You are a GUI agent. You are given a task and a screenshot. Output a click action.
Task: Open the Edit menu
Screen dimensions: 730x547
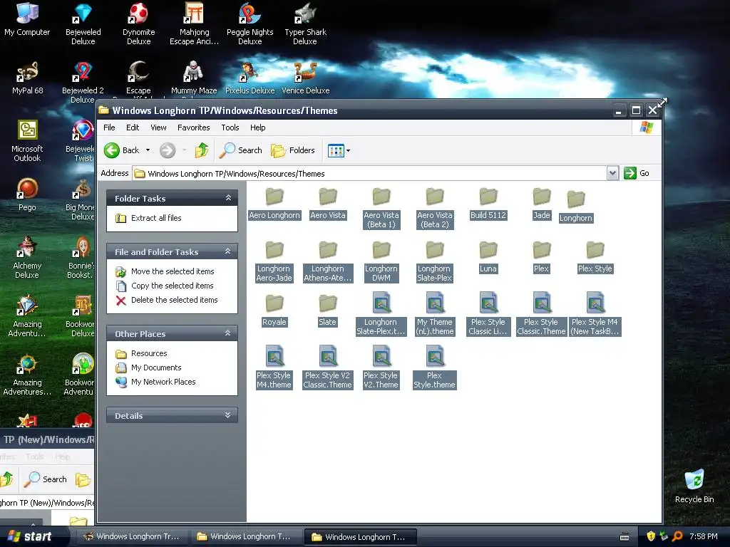133,127
